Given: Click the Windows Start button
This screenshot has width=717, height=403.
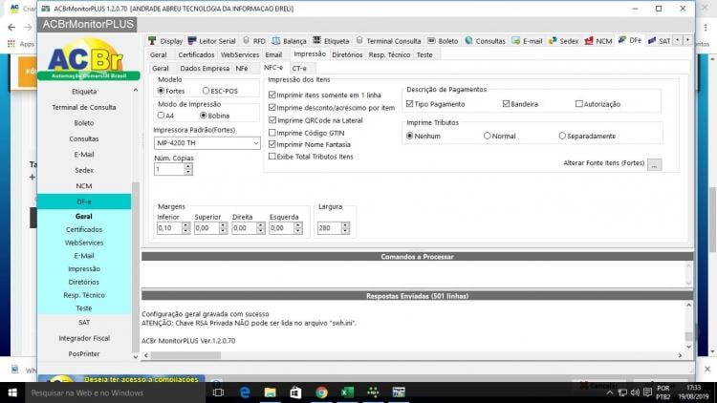Looking at the screenshot, I should tap(12, 392).
